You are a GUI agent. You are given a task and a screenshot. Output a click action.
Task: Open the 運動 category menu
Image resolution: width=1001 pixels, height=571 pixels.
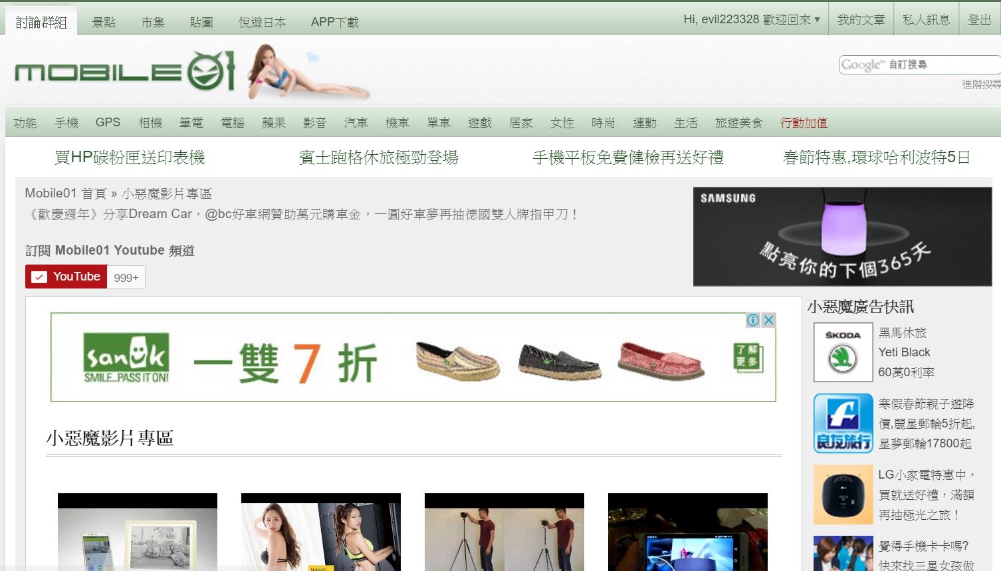[645, 123]
